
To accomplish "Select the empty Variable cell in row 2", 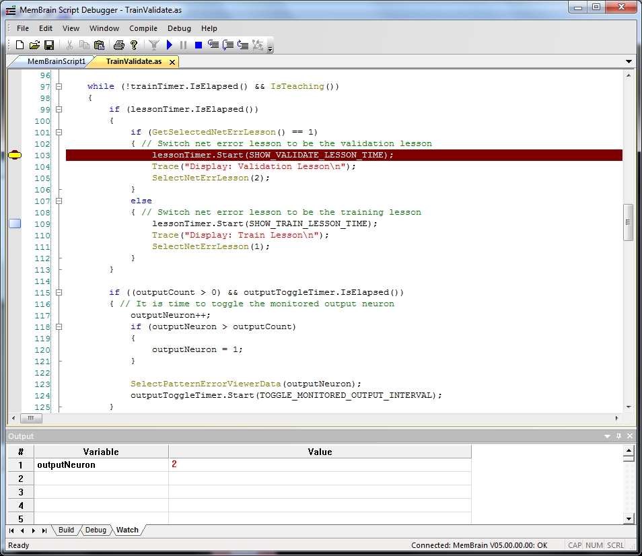I will pos(101,479).
